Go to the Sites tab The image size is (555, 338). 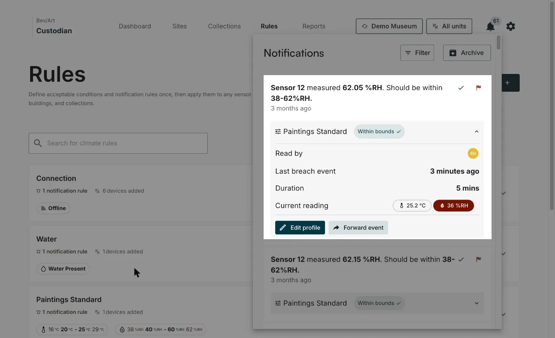pyautogui.click(x=180, y=26)
